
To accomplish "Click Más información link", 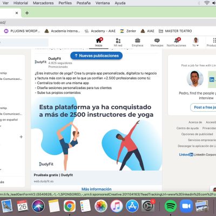I will (x=97, y=189).
